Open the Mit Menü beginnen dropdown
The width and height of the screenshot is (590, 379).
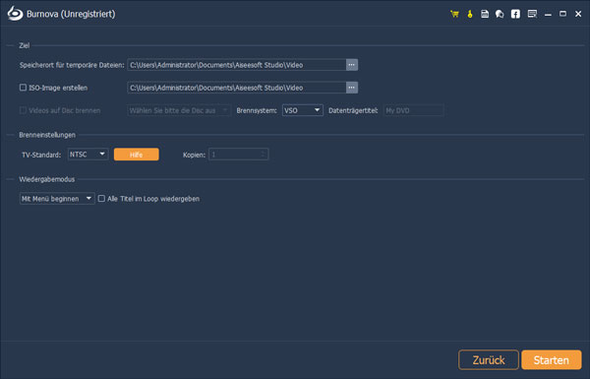coord(57,198)
